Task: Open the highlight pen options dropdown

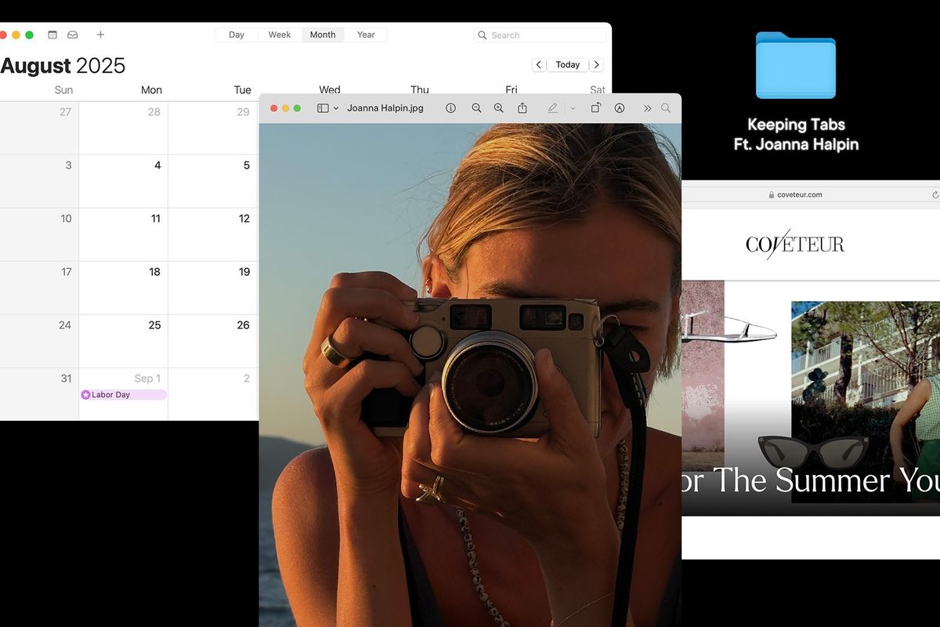Action: click(573, 108)
